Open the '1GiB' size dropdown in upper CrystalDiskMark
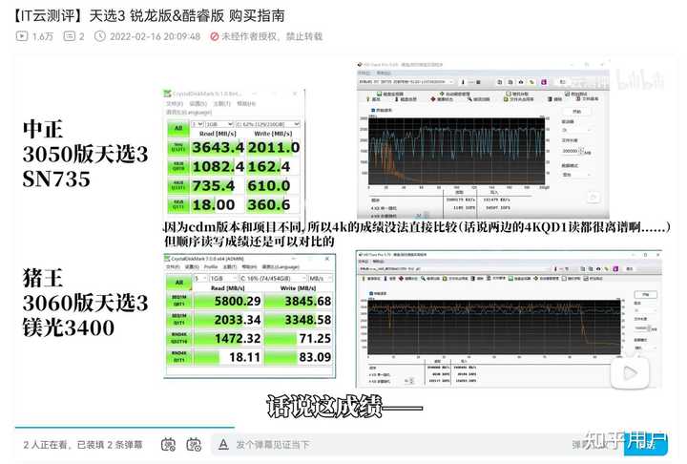 219,124
